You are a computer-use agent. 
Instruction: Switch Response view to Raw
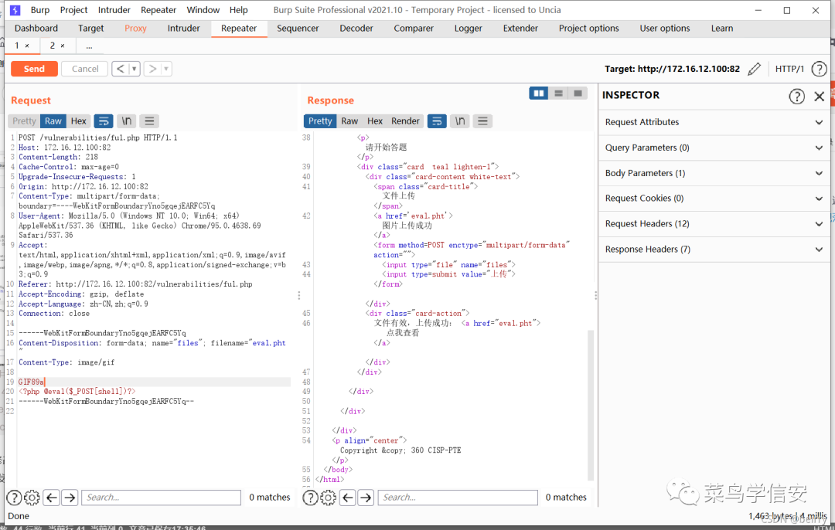pos(349,121)
